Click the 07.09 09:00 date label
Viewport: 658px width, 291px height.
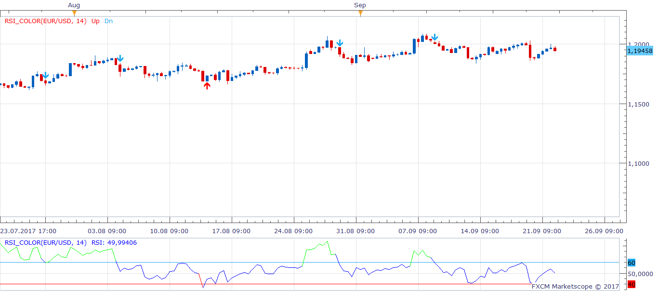419,231
